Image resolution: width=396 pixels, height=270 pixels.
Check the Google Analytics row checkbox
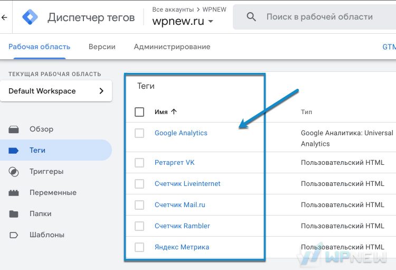(x=139, y=133)
